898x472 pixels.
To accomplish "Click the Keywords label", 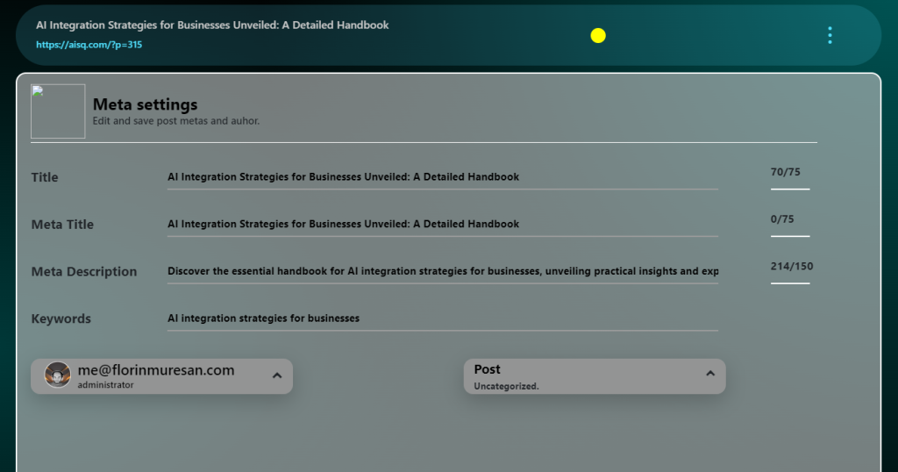I will [x=61, y=319].
